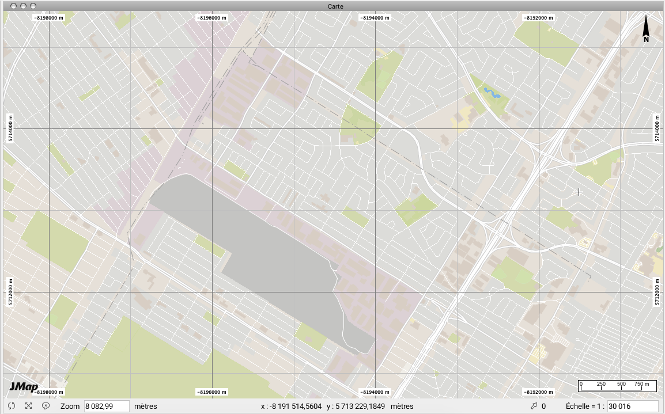Click the circular-arrows refresh icon in status bar
This screenshot has width=665, height=414.
coord(12,406)
